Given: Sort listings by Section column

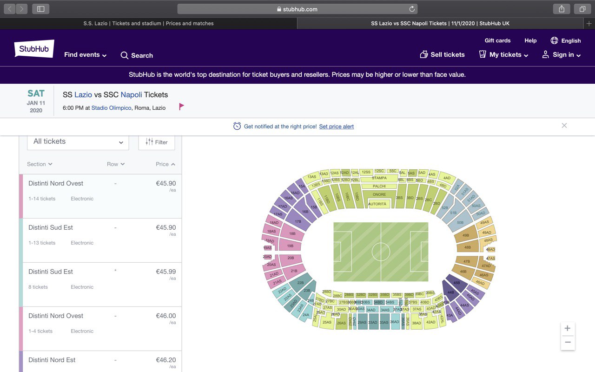Looking at the screenshot, I should pyautogui.click(x=40, y=164).
